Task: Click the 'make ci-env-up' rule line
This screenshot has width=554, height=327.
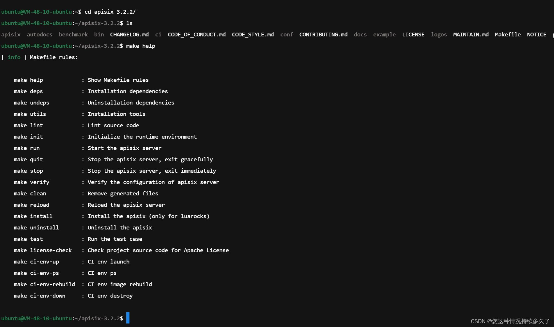Action: coord(36,261)
